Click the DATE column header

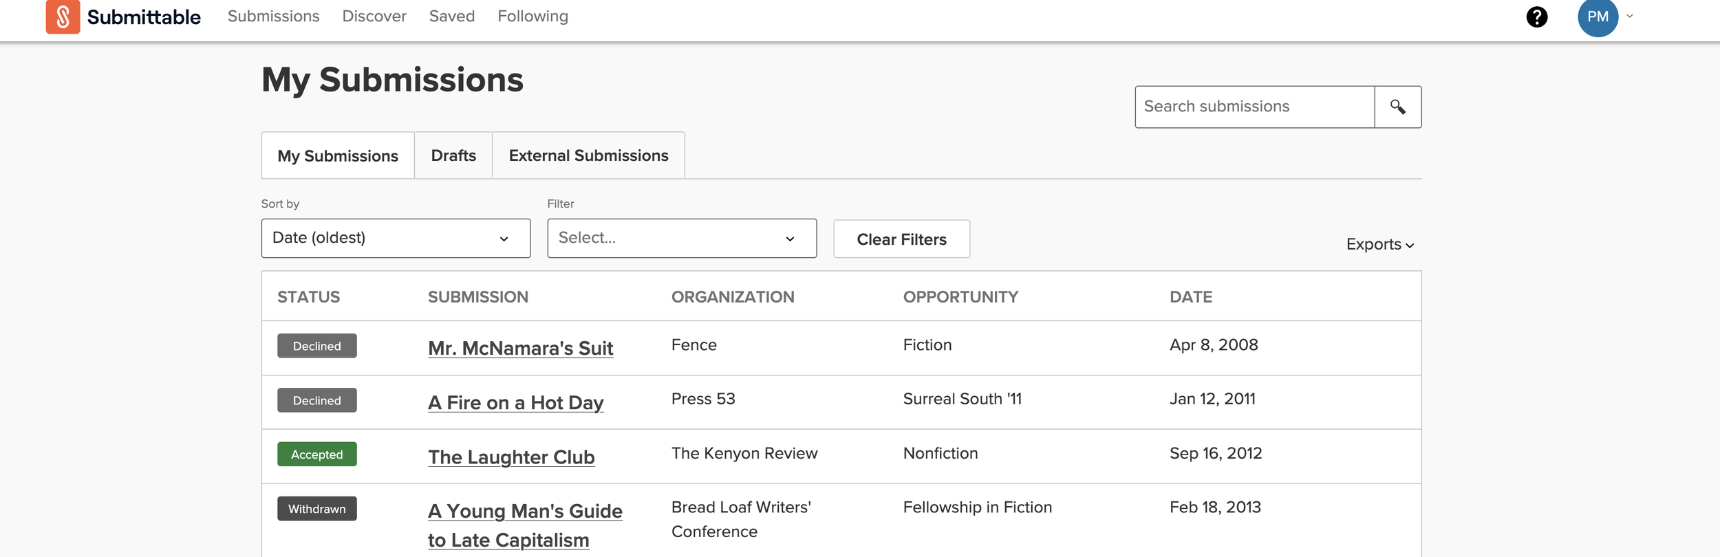pos(1191,296)
